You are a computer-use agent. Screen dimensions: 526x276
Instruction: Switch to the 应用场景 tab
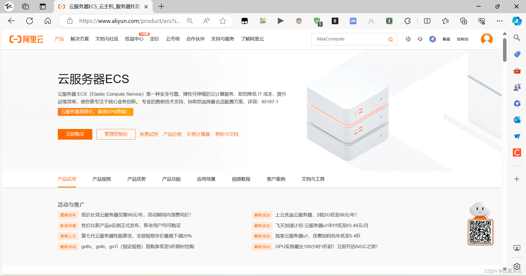(206, 179)
